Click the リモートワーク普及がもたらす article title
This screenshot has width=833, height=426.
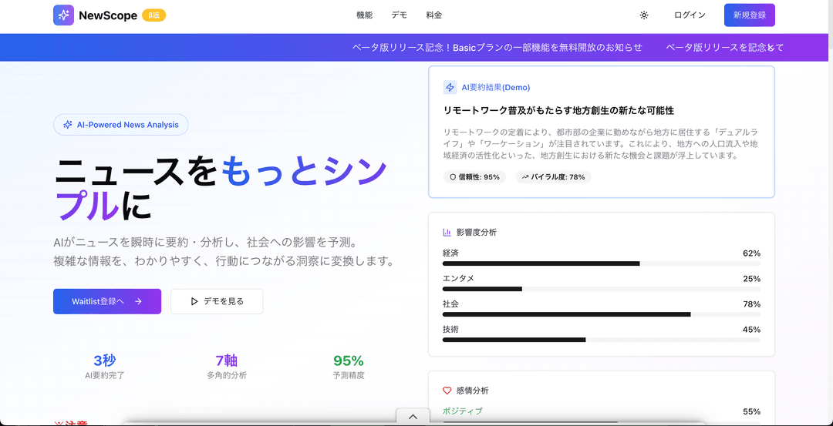[x=558, y=111]
